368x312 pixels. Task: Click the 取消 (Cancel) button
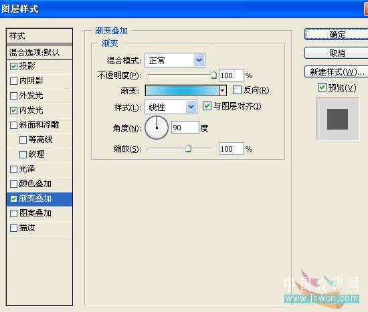pyautogui.click(x=337, y=53)
